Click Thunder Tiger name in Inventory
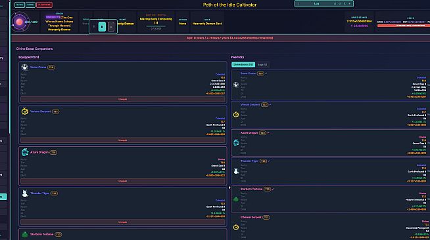 (x=249, y=161)
